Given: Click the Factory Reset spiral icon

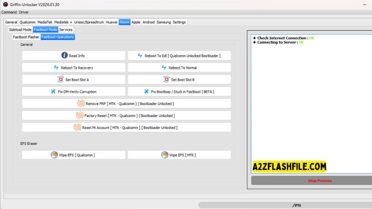Looking at the screenshot, I should point(80,115).
